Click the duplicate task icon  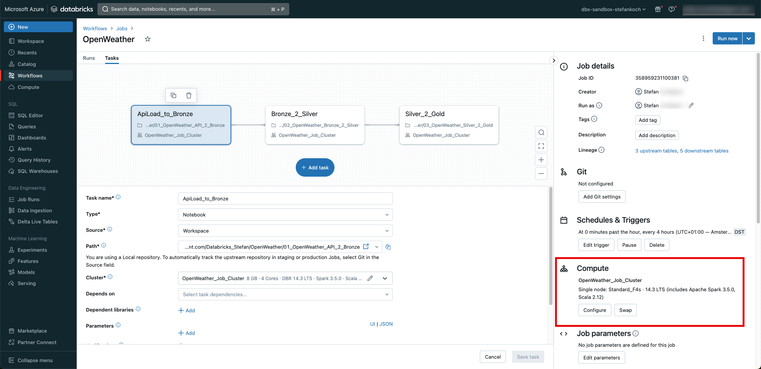(173, 95)
